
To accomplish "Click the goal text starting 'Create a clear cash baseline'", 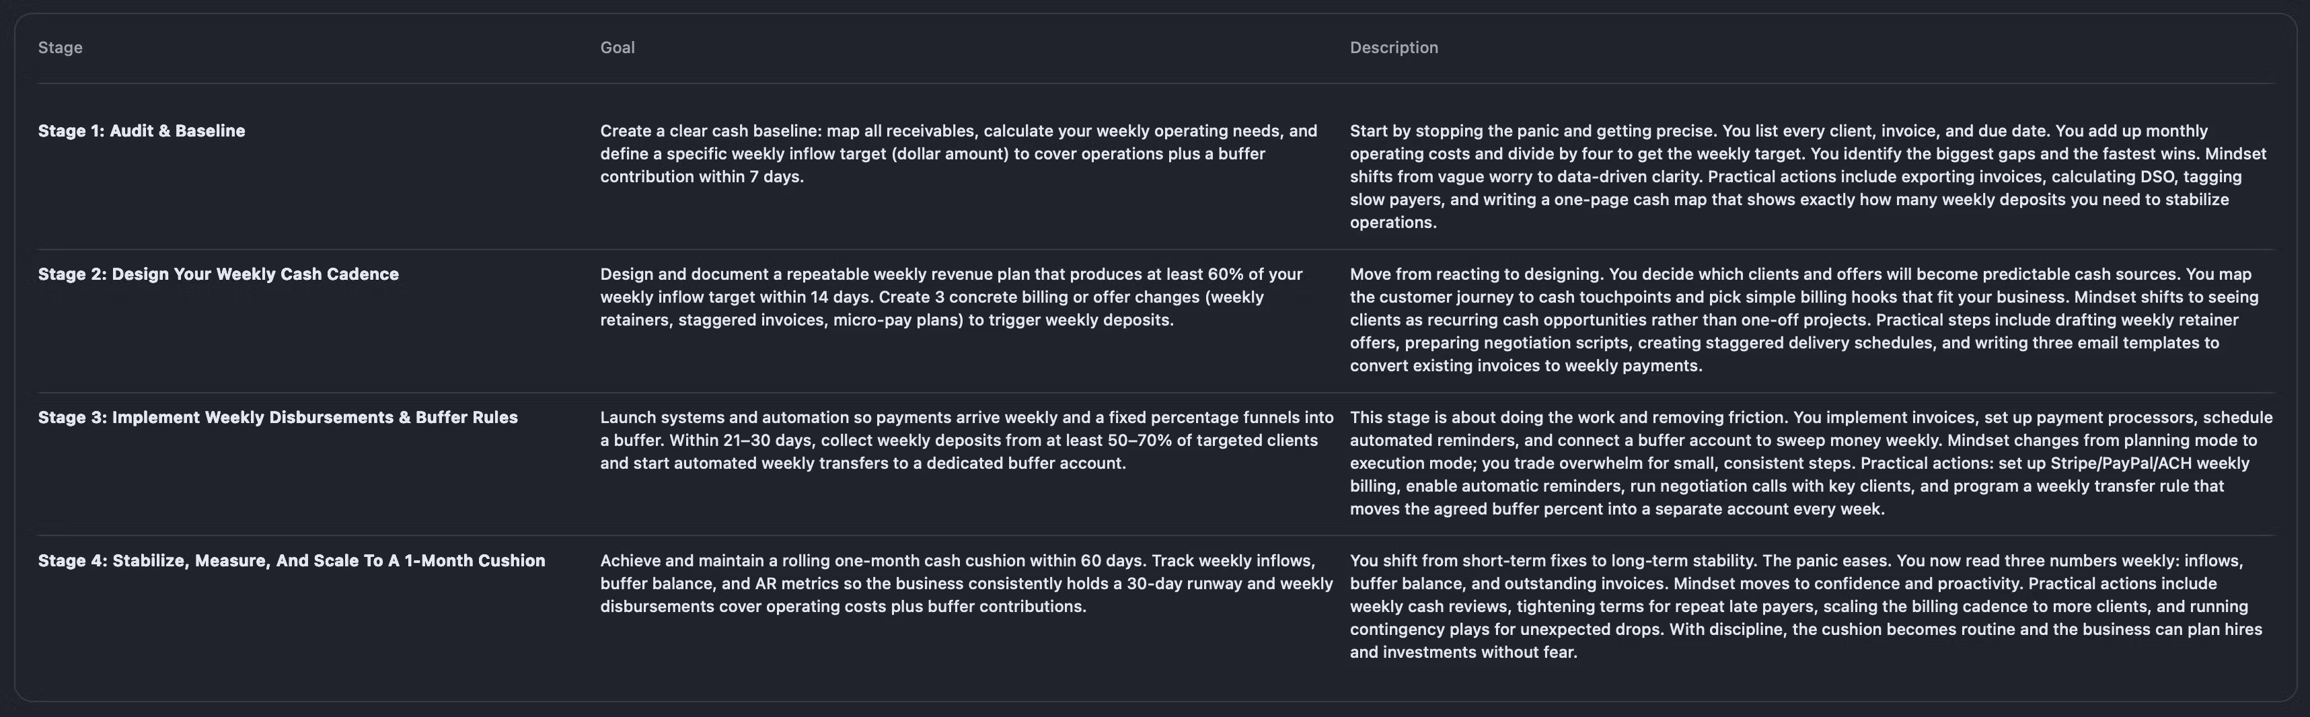I will [x=958, y=153].
